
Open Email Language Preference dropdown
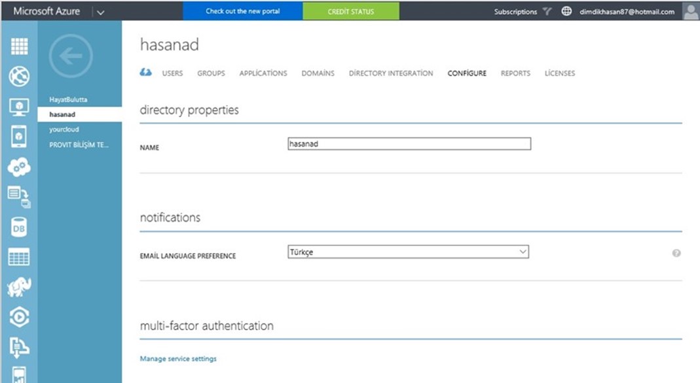[x=408, y=252]
